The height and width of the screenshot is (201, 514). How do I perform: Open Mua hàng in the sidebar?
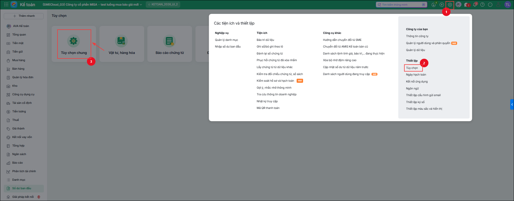coord(18,60)
